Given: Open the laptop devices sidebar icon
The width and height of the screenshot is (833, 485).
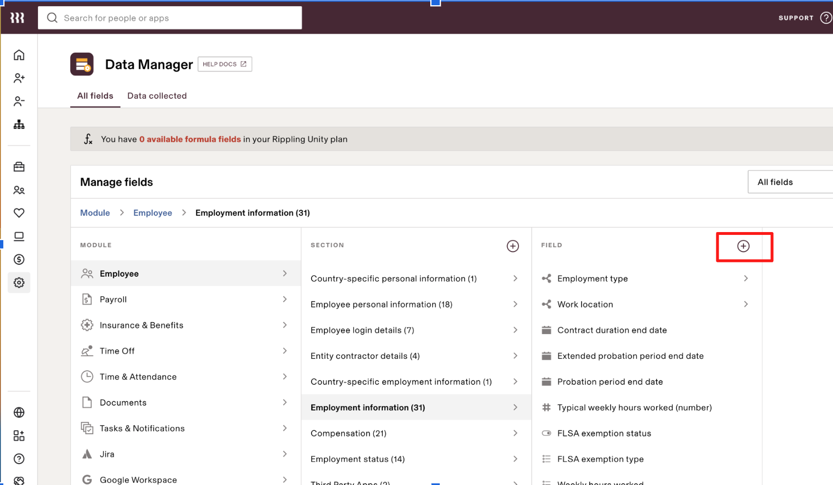Looking at the screenshot, I should coord(19,236).
